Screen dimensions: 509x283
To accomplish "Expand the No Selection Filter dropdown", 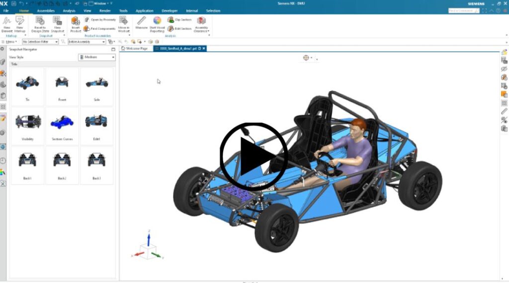I will click(40, 42).
